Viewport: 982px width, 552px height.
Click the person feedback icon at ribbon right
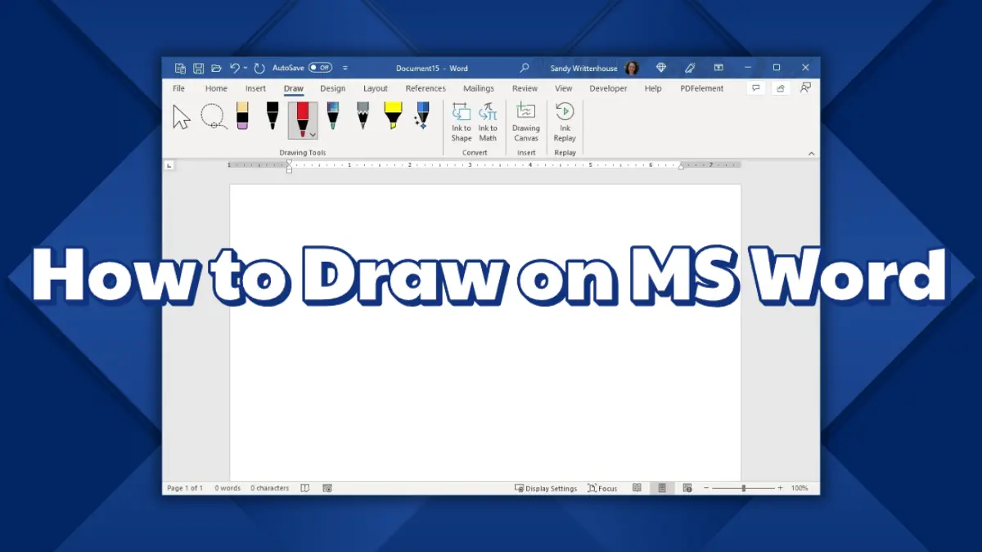point(806,88)
